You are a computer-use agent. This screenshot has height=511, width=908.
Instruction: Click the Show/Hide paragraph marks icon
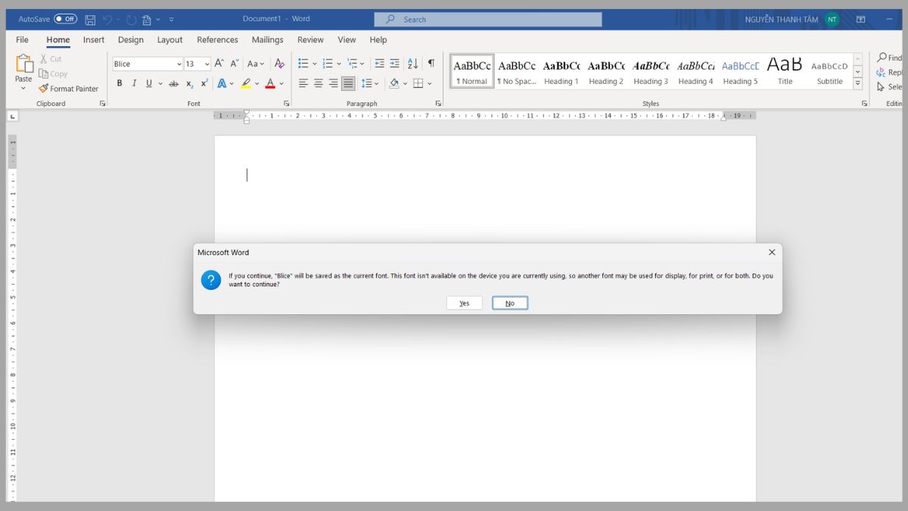coord(431,64)
